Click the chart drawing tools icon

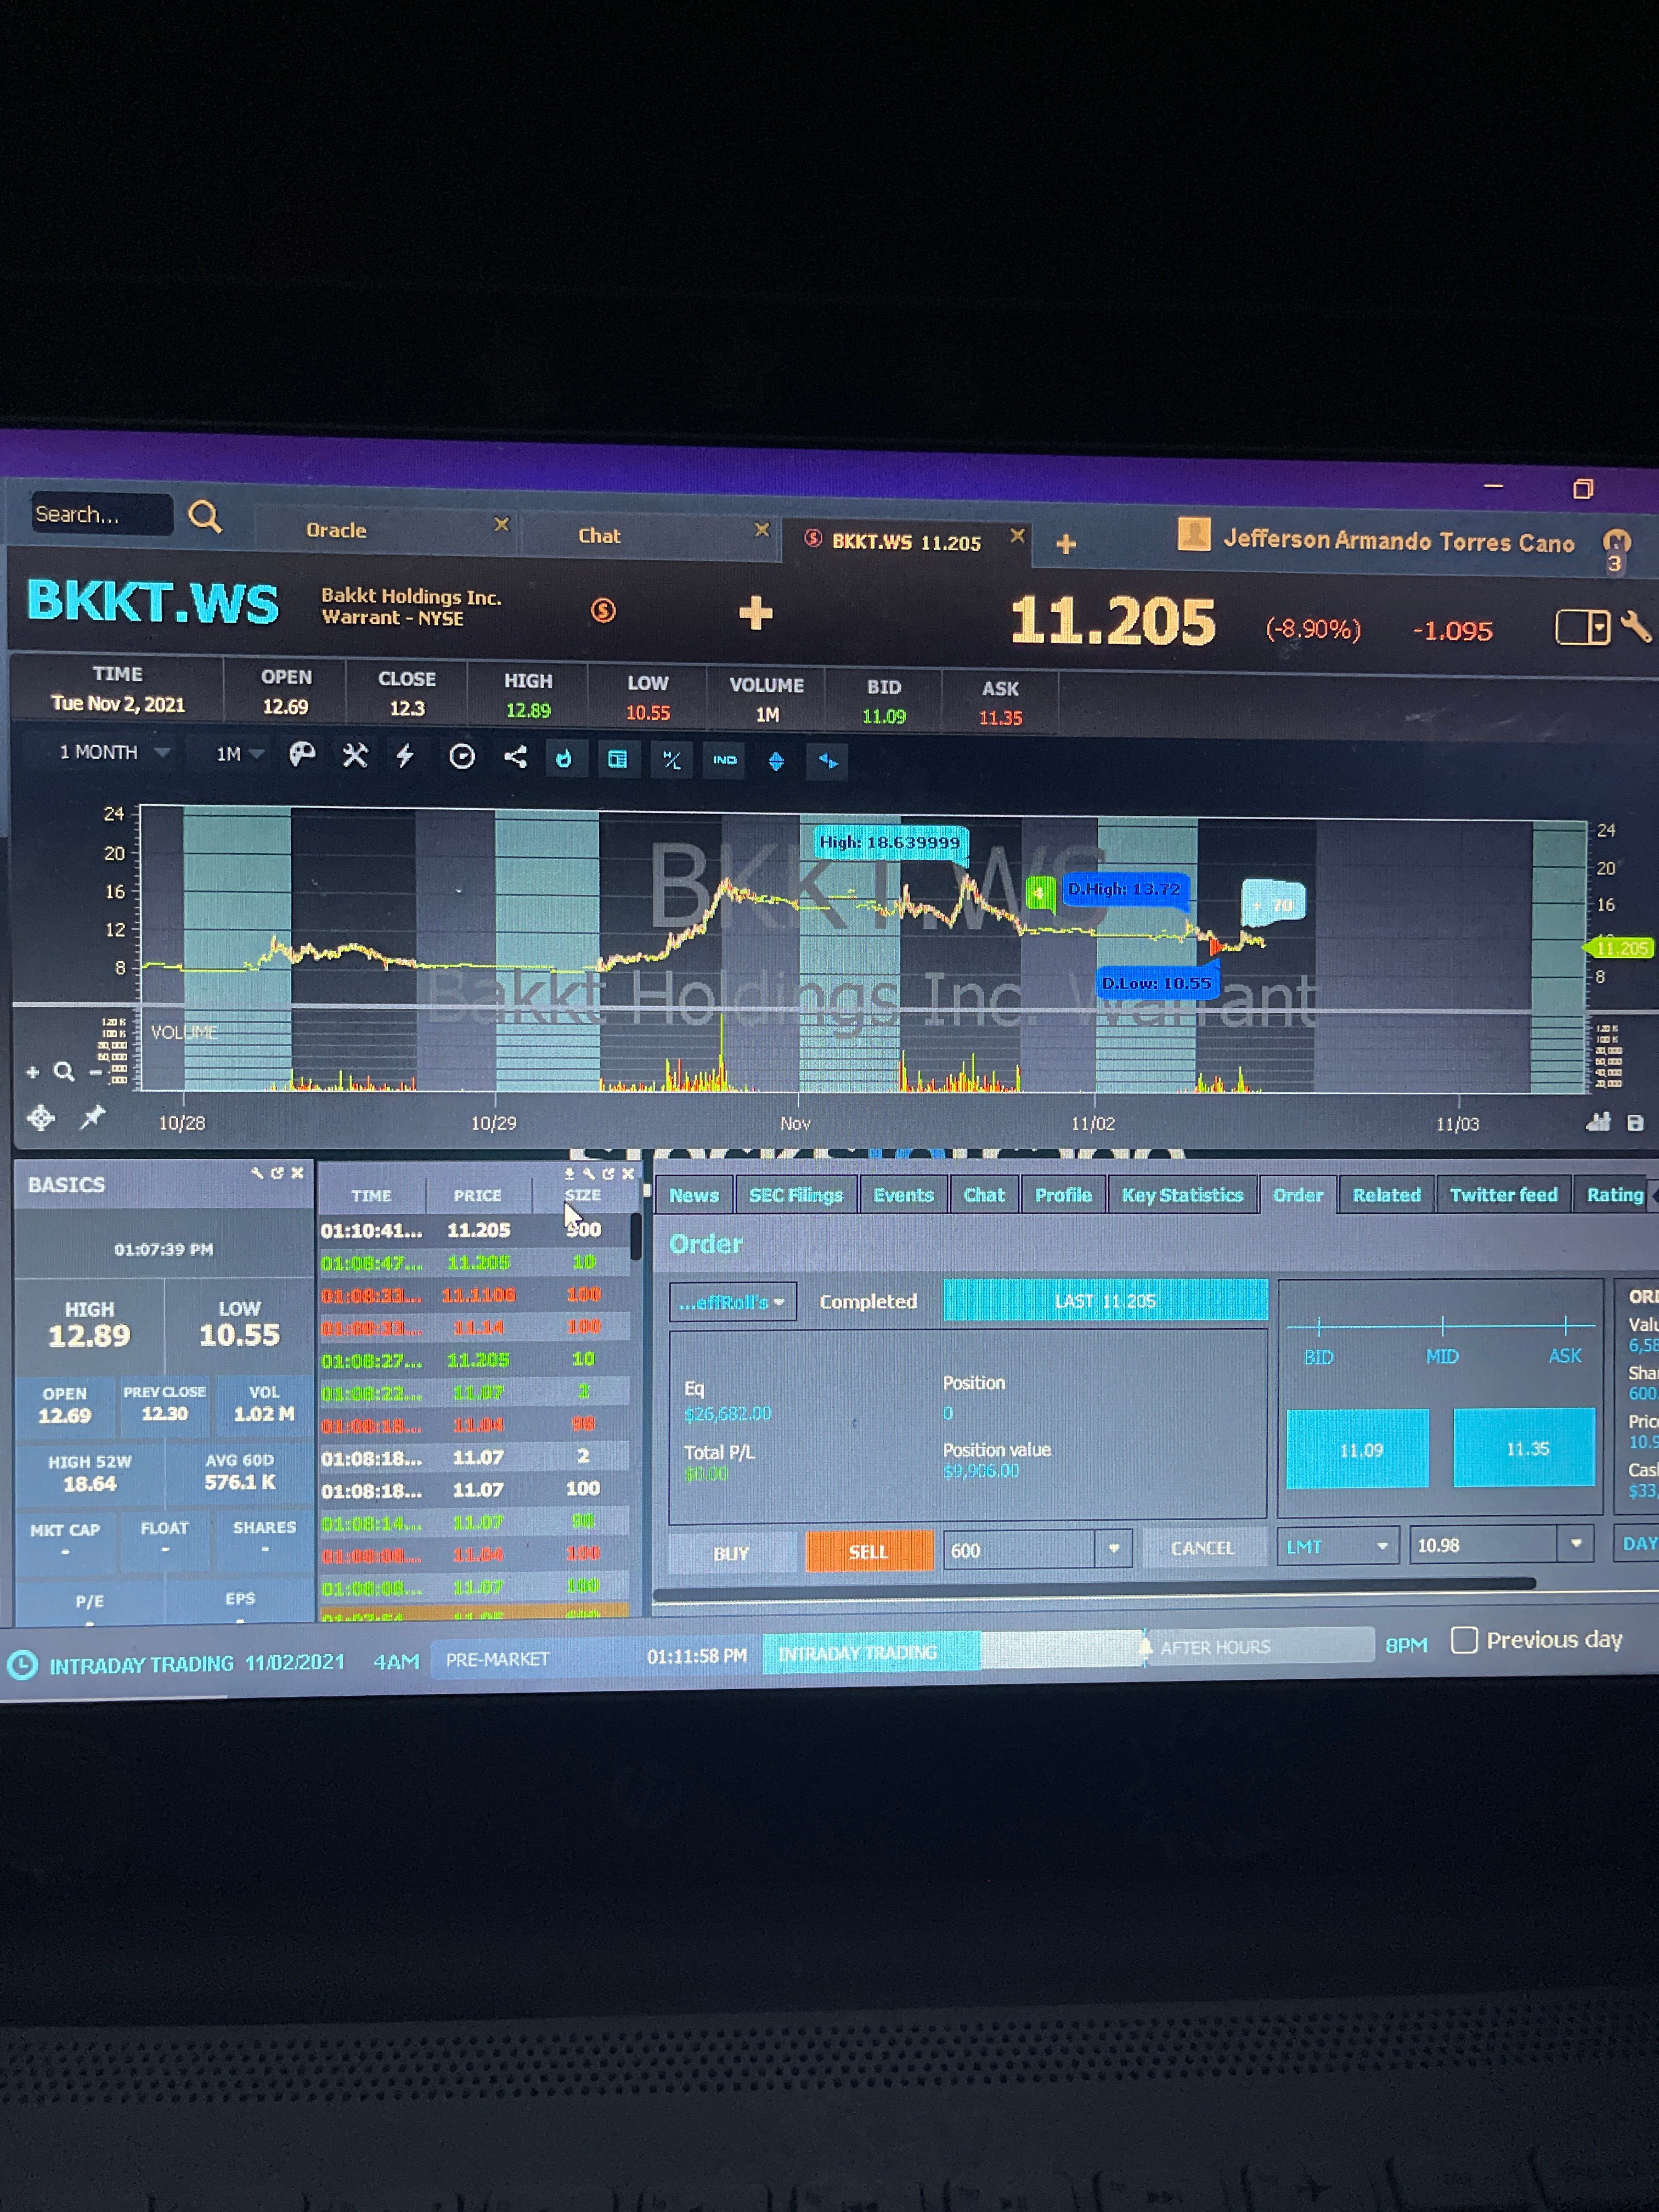click(x=355, y=756)
